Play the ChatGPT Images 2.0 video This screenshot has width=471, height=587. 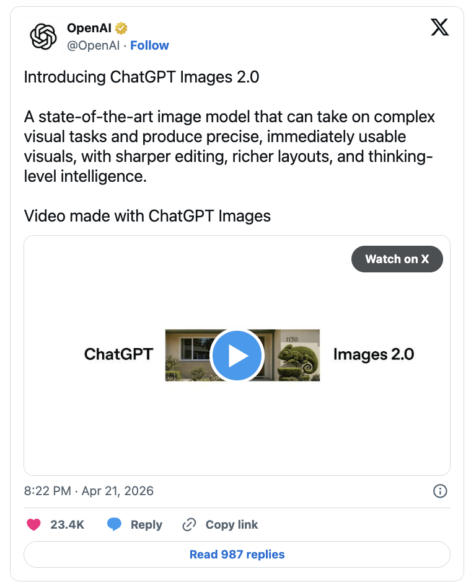pyautogui.click(x=237, y=356)
